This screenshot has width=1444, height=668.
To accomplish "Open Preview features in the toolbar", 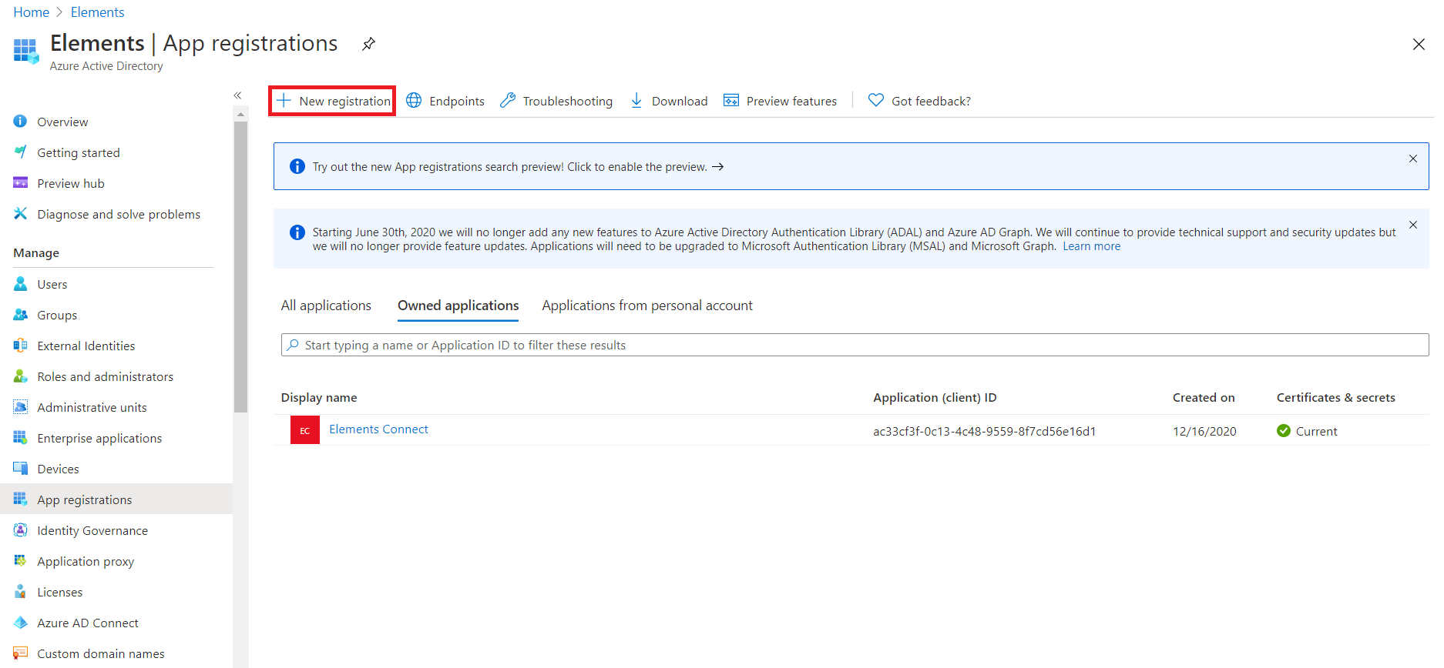I will [780, 101].
